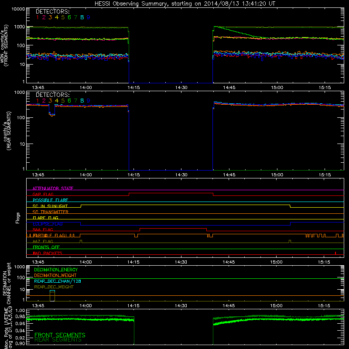Click 0.92 value on livetime y-axis

pos(20,338)
